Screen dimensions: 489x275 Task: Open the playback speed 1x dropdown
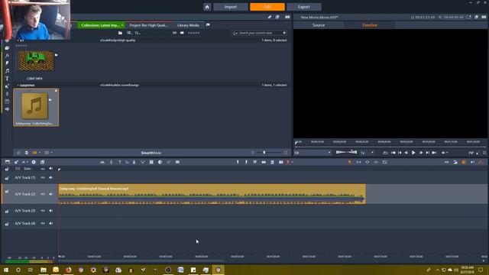pyautogui.click(x=367, y=153)
